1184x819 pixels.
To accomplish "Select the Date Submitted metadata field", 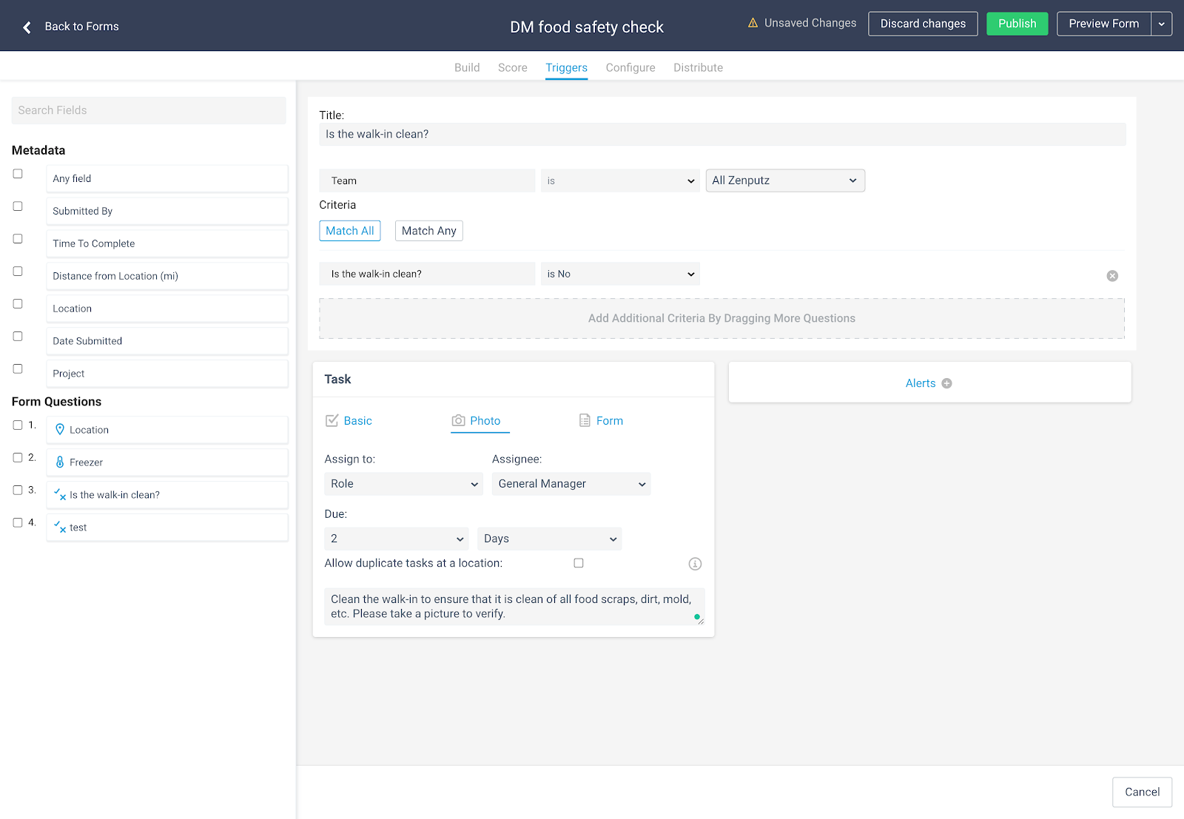I will (x=167, y=341).
